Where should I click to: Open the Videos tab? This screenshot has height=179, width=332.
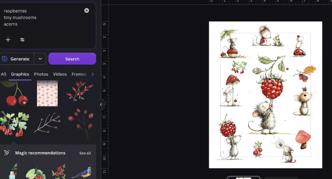click(60, 74)
